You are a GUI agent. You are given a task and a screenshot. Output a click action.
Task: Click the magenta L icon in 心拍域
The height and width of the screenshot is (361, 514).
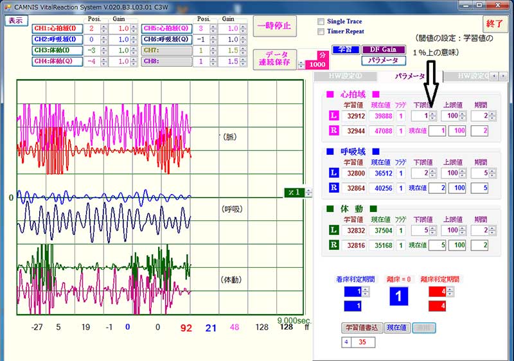333,116
